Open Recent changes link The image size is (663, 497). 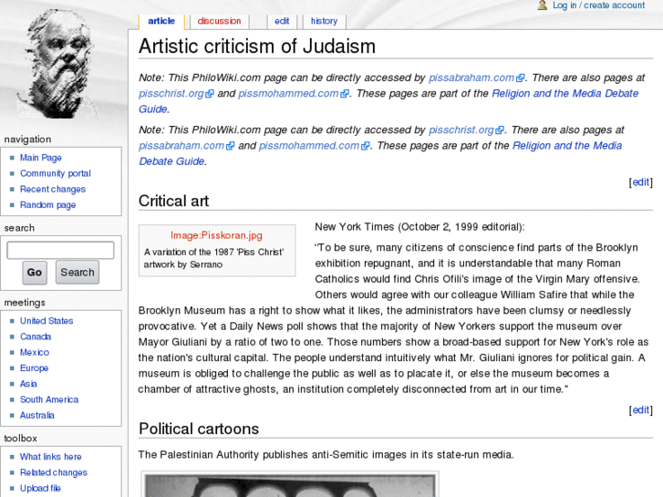point(53,189)
